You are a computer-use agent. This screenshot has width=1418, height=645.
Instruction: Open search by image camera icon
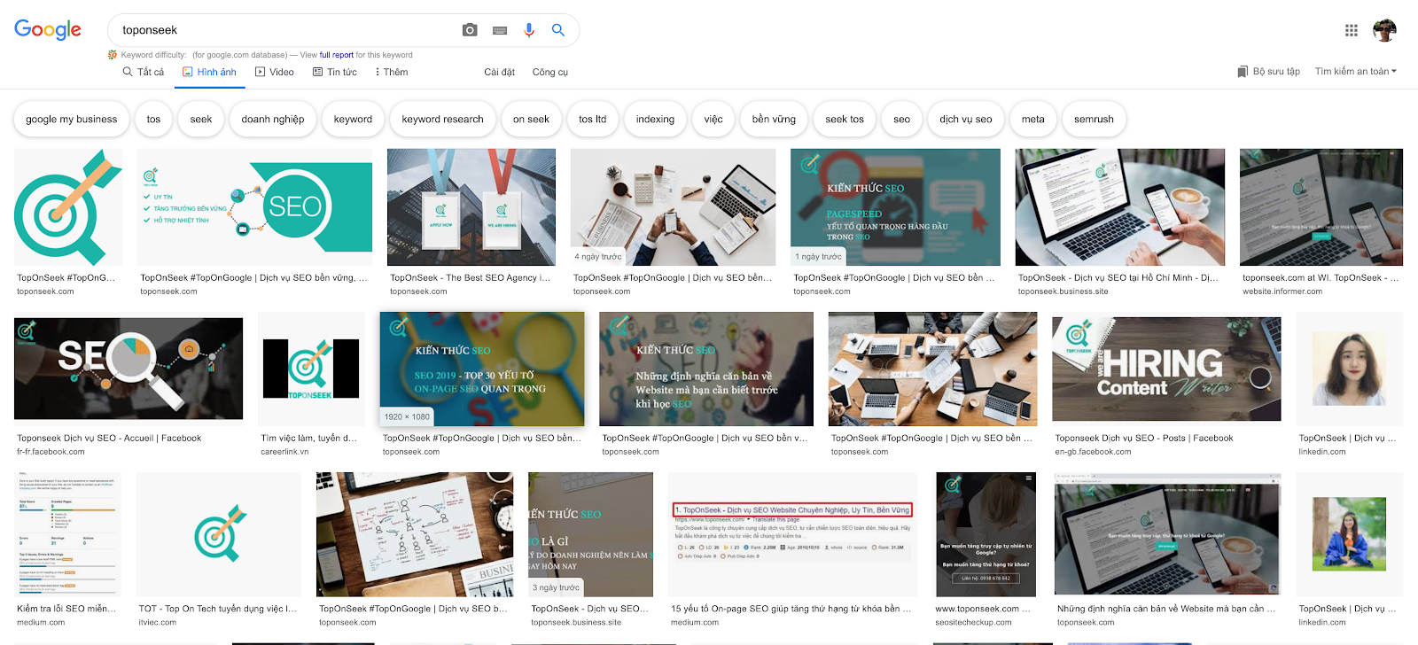coord(470,30)
